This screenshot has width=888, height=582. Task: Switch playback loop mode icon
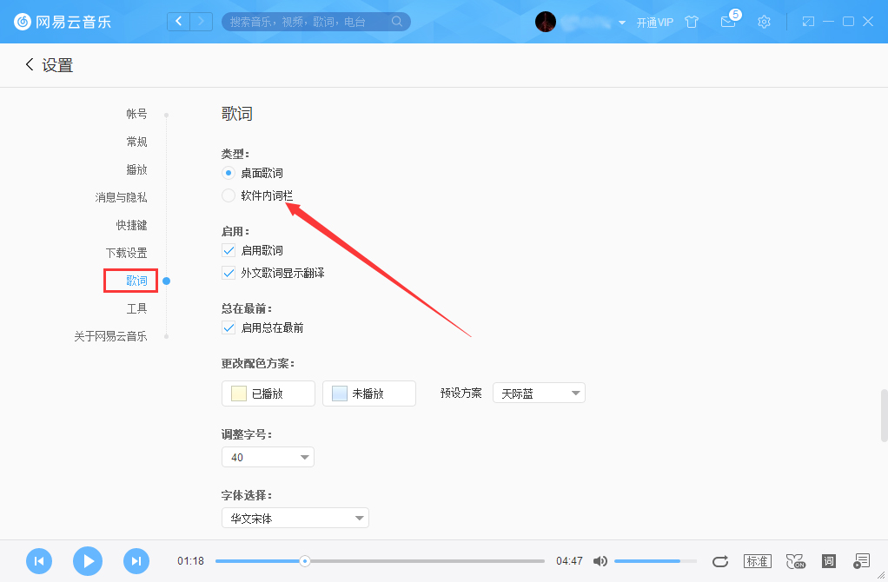[x=721, y=561]
